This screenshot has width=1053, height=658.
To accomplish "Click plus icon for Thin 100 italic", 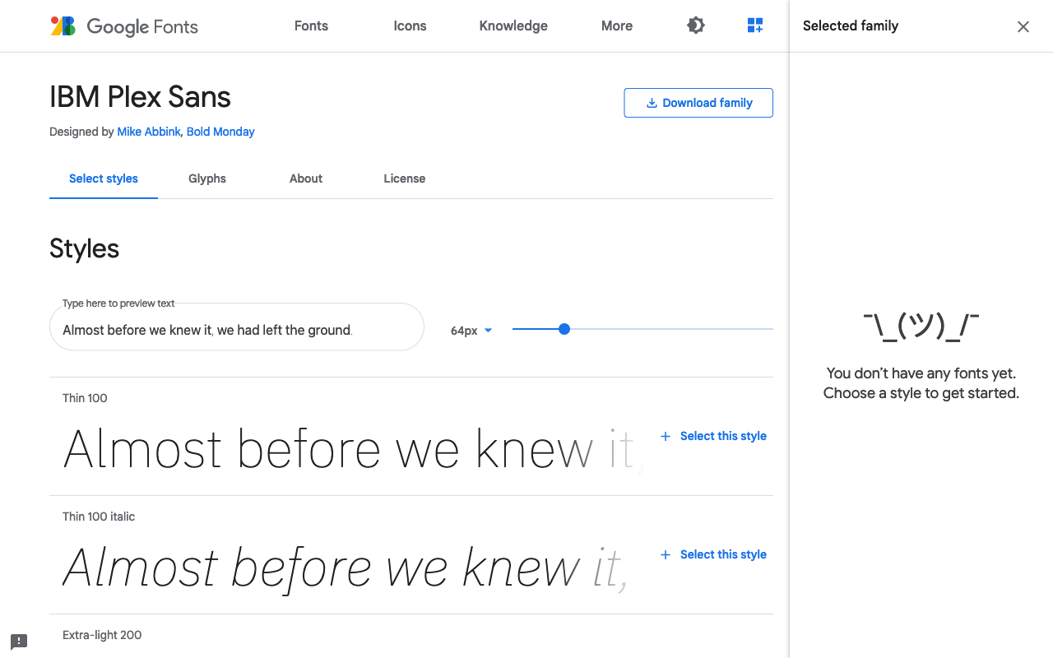I will coord(666,554).
